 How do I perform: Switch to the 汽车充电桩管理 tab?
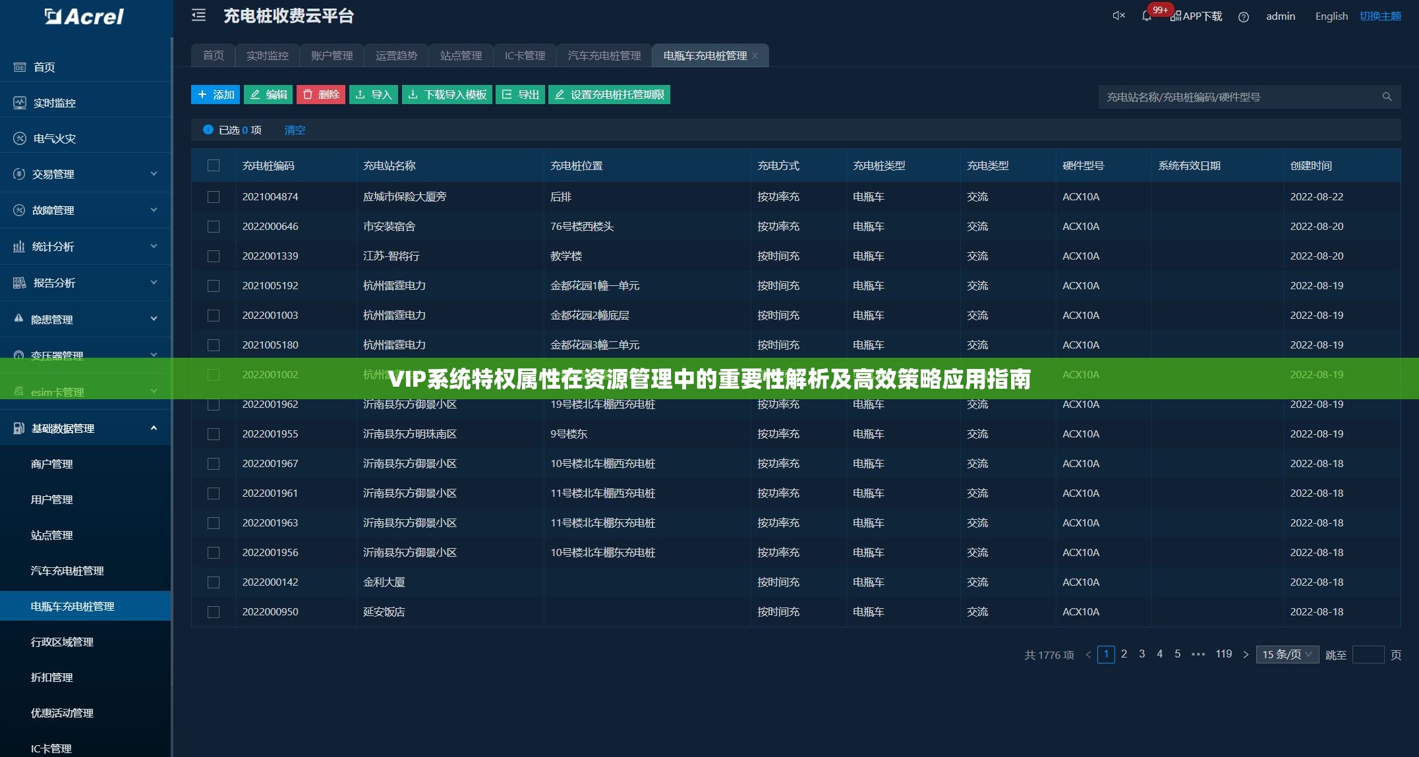tap(602, 55)
